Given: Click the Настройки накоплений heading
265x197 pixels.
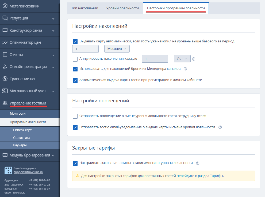Looking at the screenshot, I should 100,26.
